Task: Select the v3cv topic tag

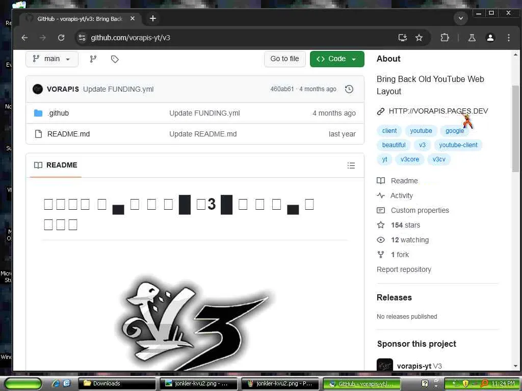Action: pyautogui.click(x=439, y=159)
